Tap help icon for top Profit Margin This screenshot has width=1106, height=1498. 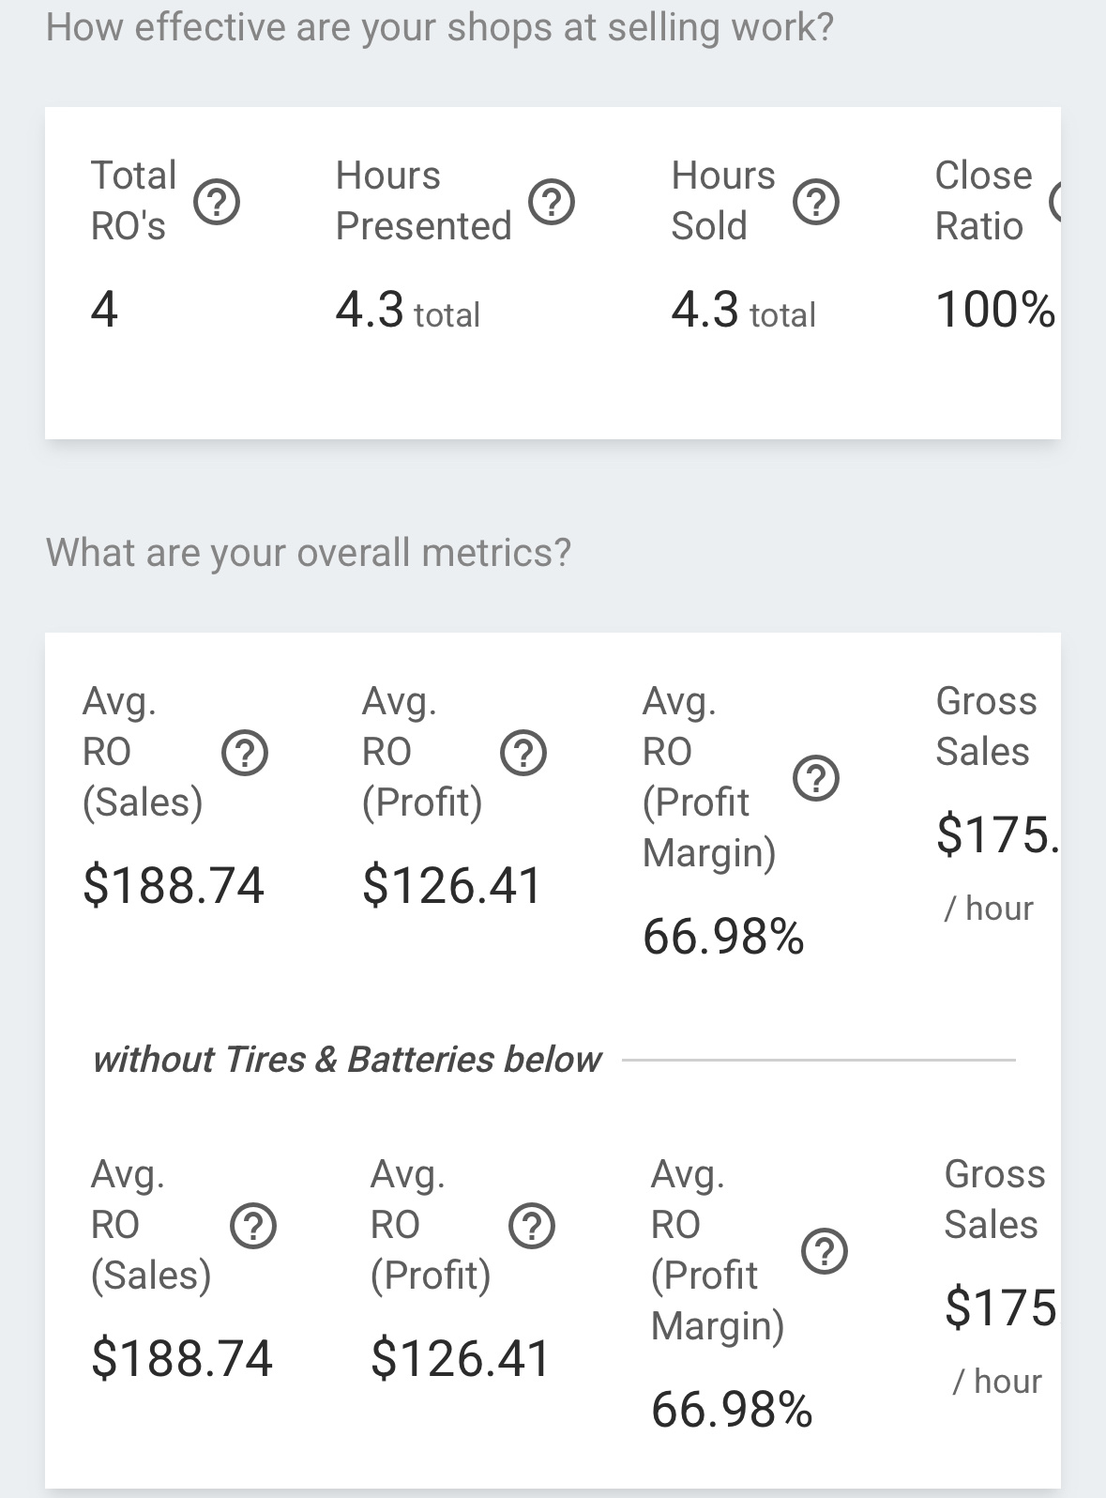(816, 778)
